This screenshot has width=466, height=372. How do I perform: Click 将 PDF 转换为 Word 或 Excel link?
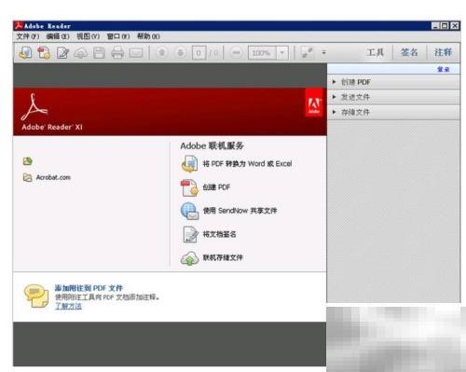tap(247, 164)
